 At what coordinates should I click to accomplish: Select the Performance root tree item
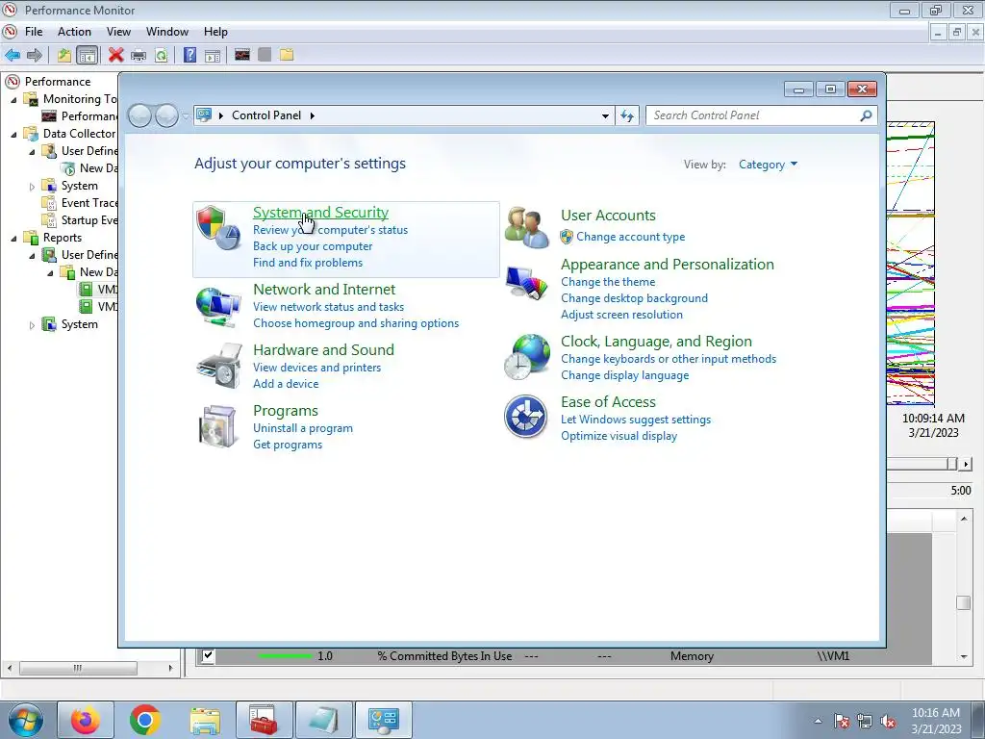[x=57, y=82]
